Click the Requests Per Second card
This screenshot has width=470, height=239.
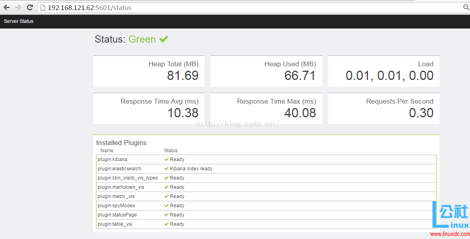point(384,108)
